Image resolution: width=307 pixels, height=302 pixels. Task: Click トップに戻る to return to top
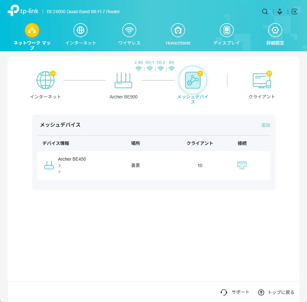coord(276,292)
